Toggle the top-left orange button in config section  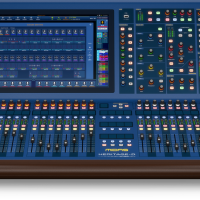(x=150, y=13)
